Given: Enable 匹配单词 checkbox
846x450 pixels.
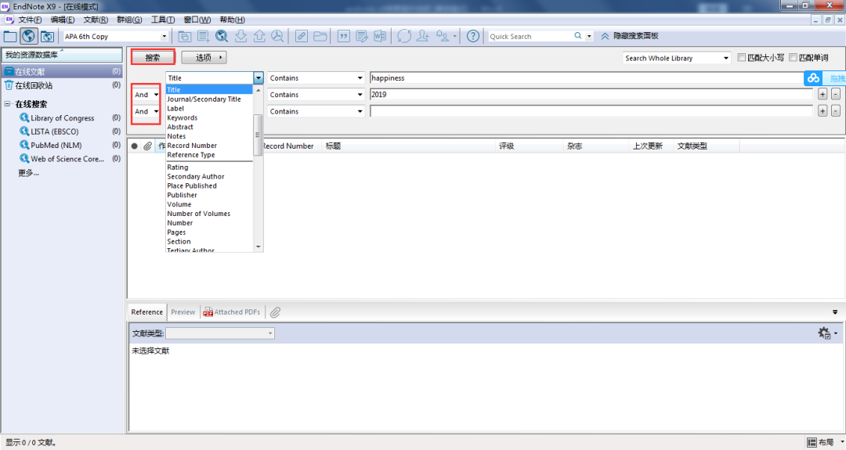Looking at the screenshot, I should pos(793,57).
